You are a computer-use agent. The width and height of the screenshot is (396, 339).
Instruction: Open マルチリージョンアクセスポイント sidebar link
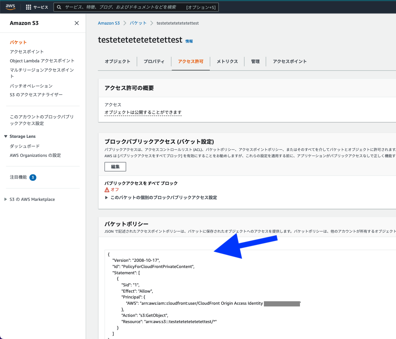(x=42, y=73)
